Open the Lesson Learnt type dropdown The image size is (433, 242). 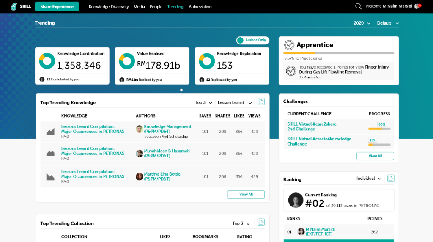pyautogui.click(x=235, y=102)
